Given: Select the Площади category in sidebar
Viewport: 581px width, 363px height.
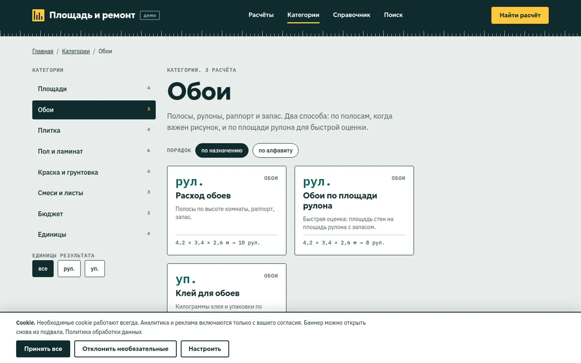Looking at the screenshot, I should point(94,89).
